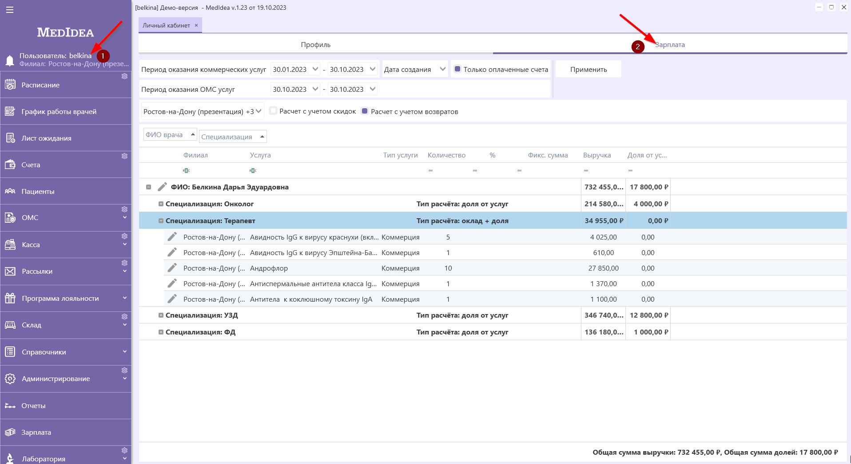Click settings gear next to Счета
Image resolution: width=851 pixels, height=464 pixels.
tap(124, 156)
